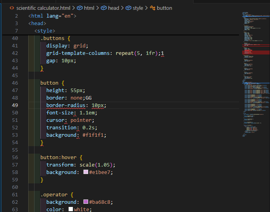Select the "html" breadcrumb item
The width and height of the screenshot is (270, 212).
pos(89,8)
